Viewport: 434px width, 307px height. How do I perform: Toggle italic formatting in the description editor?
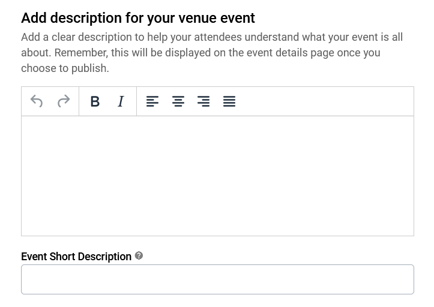click(121, 101)
